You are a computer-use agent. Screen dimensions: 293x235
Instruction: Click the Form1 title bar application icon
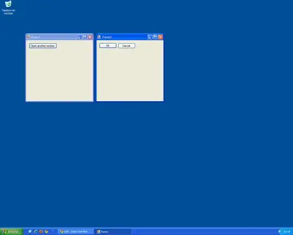pyautogui.click(x=28, y=37)
